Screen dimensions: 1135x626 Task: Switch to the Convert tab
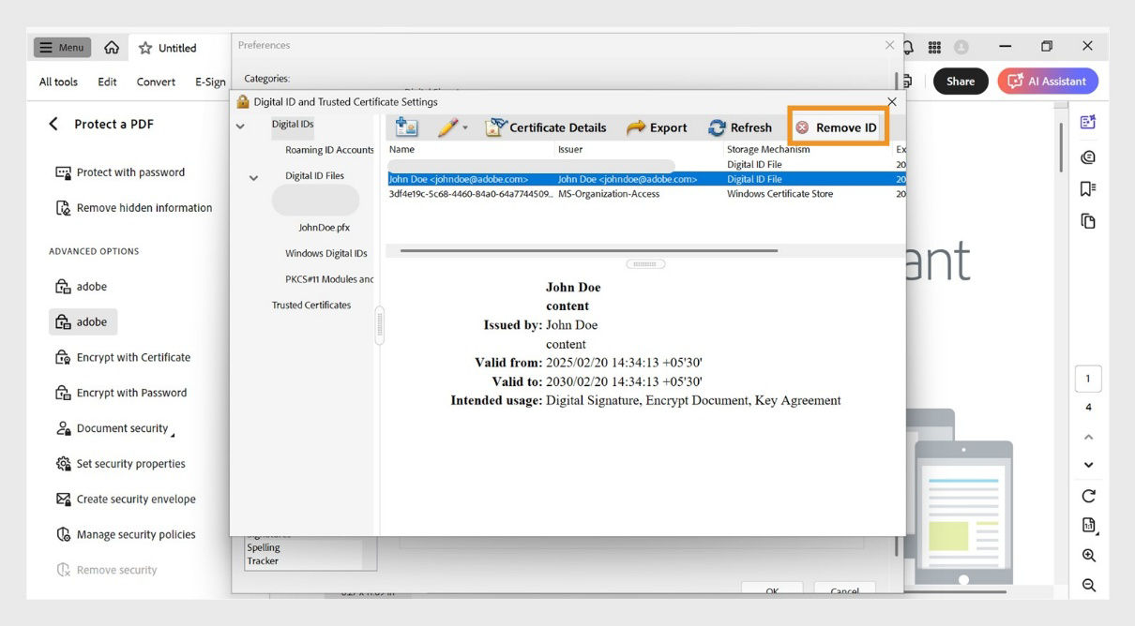[x=156, y=82]
